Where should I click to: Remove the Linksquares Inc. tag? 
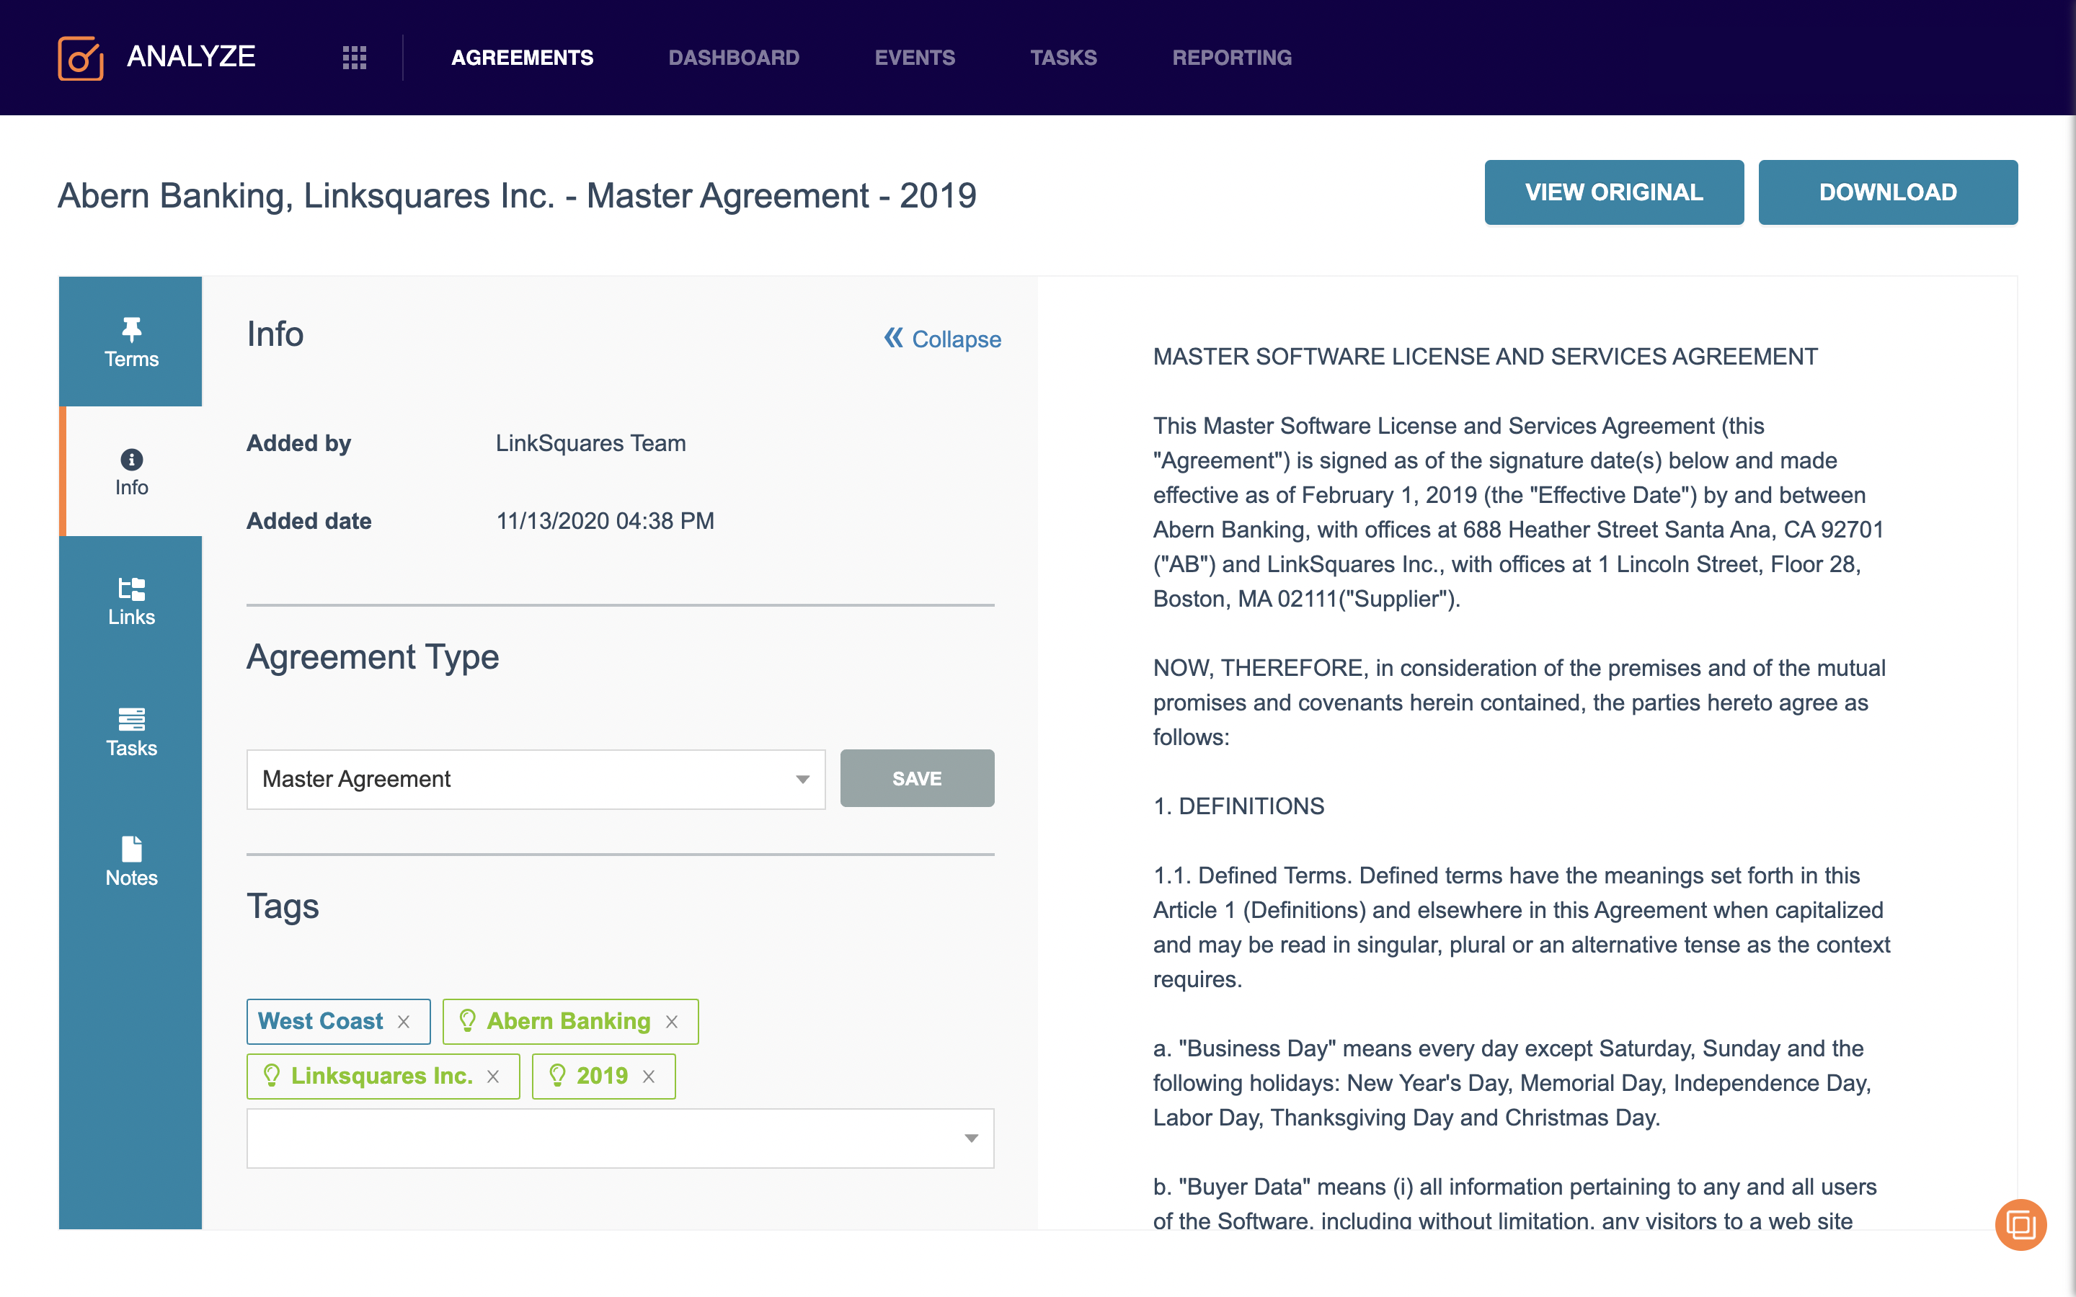[493, 1077]
